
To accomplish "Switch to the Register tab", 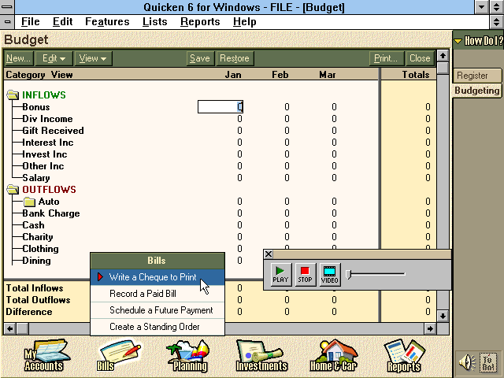I will pyautogui.click(x=477, y=76).
